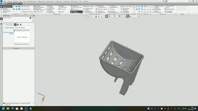This screenshot has width=198, height=111.
Task: Select the Fillet (Скругление) tool
Action: point(38,12)
